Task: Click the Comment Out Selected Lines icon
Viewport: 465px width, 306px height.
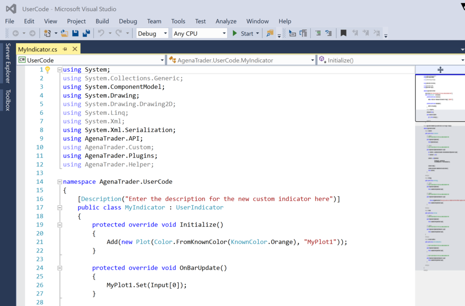Action: click(318, 33)
